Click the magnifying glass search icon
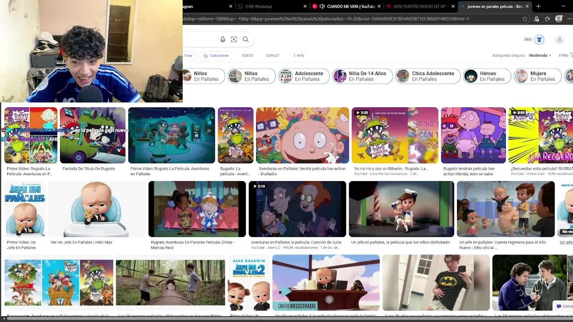The width and height of the screenshot is (573, 322). pos(246,39)
